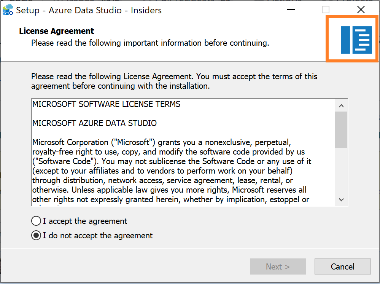Image resolution: width=380 pixels, height=284 pixels.
Task: Click the MICROSOFT SOFTWARE LICENSE TERMS line
Action: (107, 104)
